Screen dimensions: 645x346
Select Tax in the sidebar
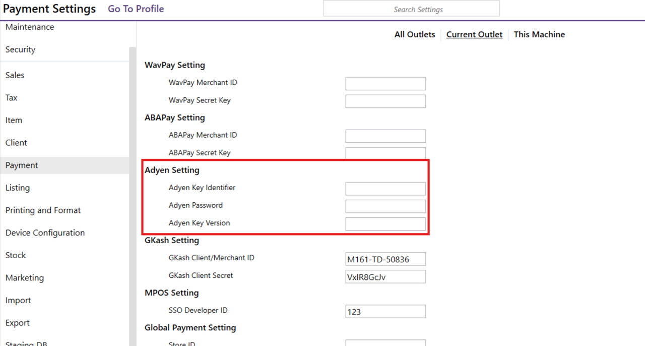point(12,98)
